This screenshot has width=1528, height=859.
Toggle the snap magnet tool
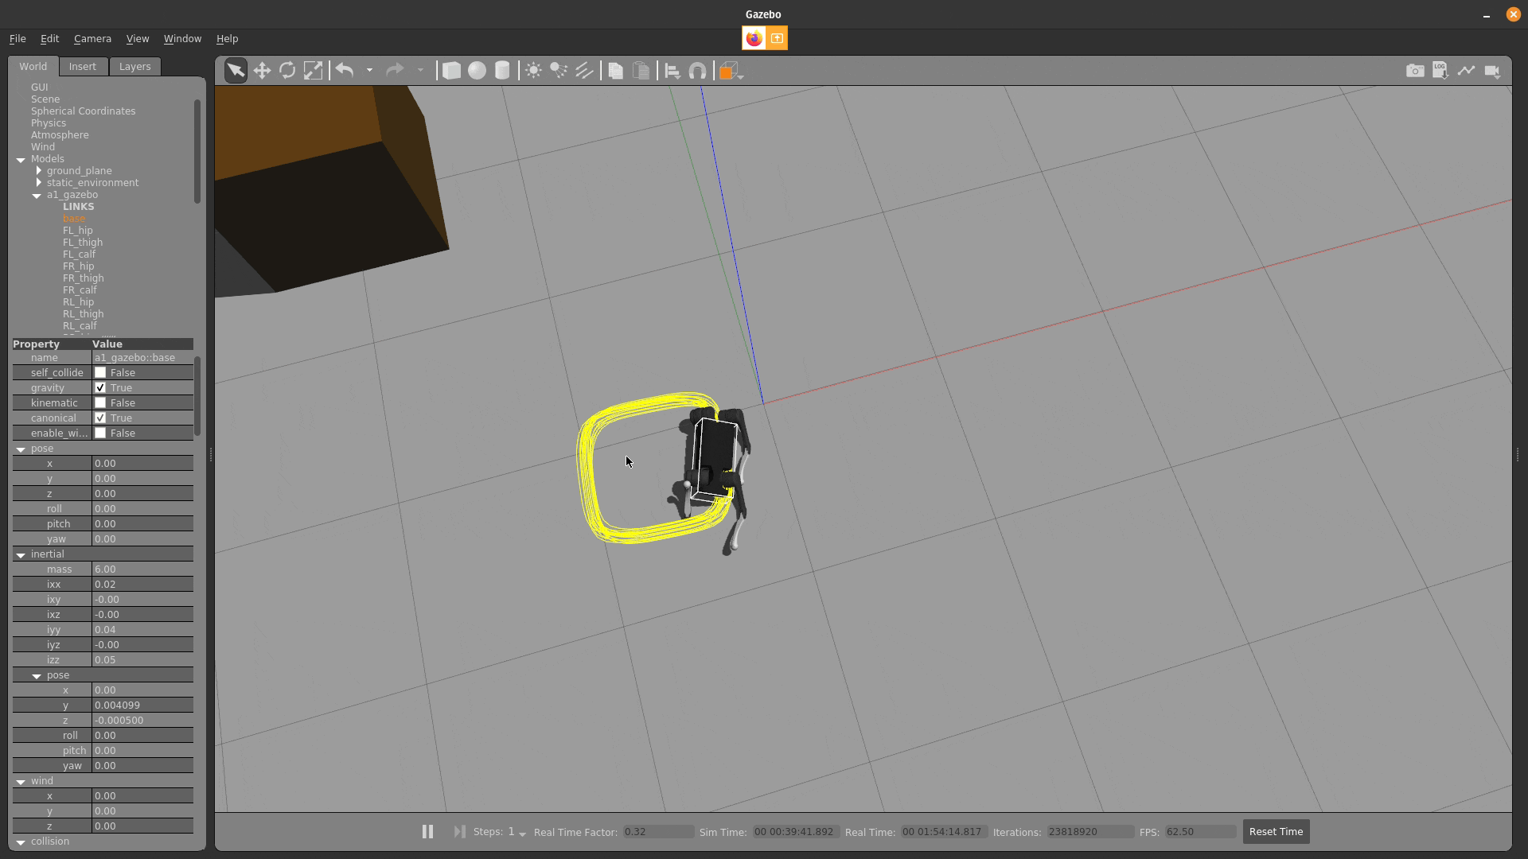tap(697, 71)
